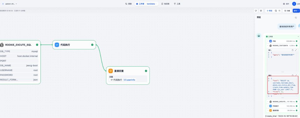Select the userinfo variable tag in 直接回复
This screenshot has width=300, height=118.
pos(129,80)
